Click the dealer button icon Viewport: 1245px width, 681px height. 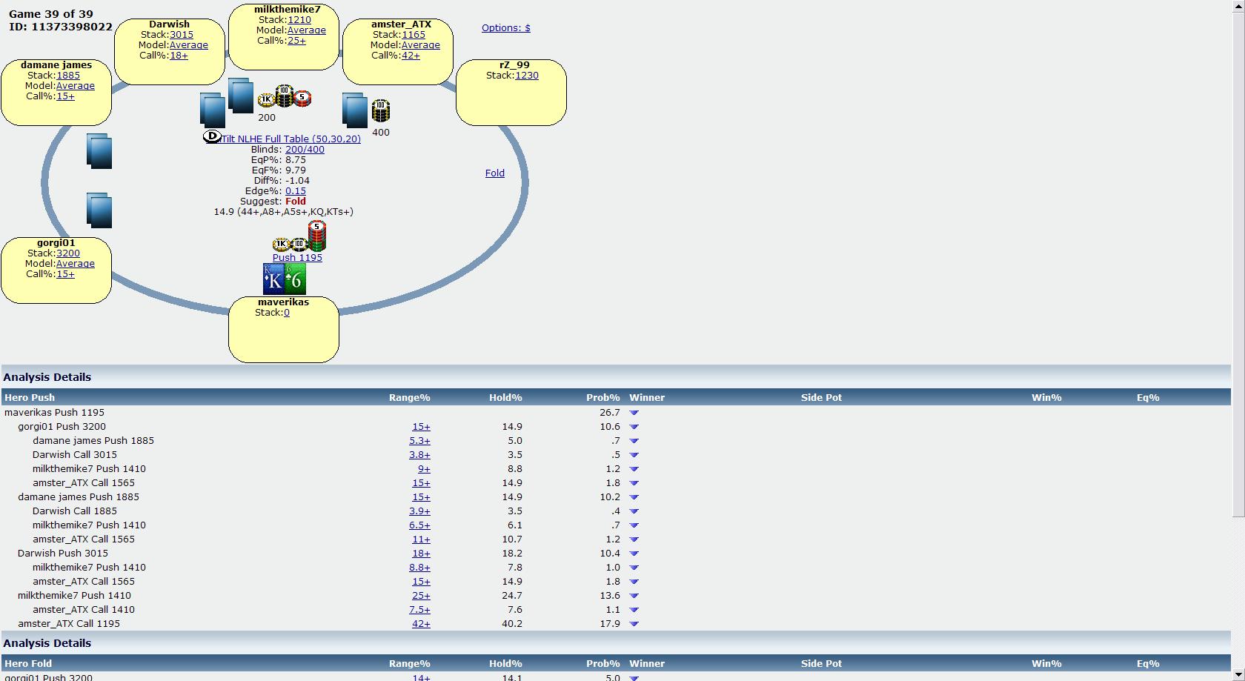212,136
